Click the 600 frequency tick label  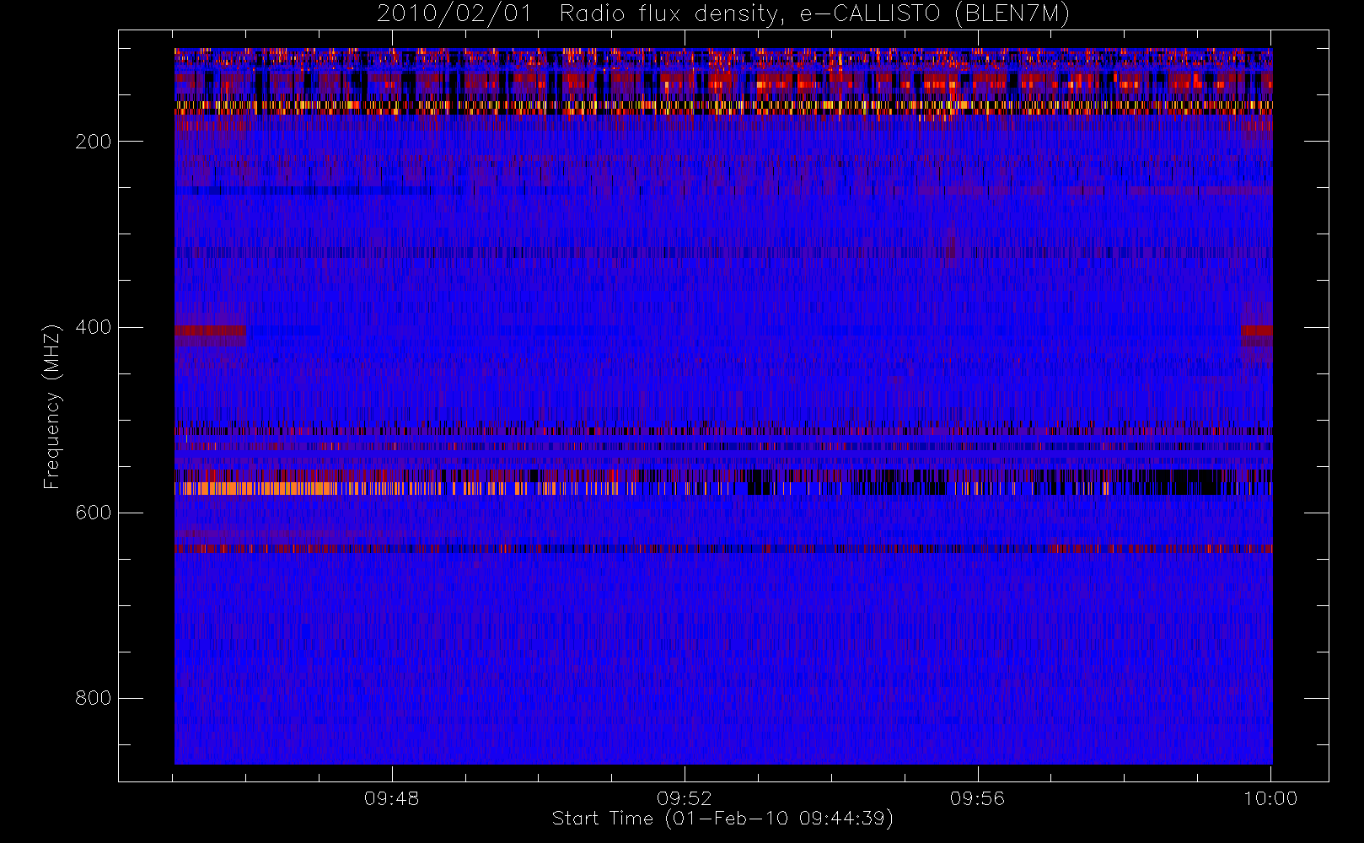(x=93, y=513)
